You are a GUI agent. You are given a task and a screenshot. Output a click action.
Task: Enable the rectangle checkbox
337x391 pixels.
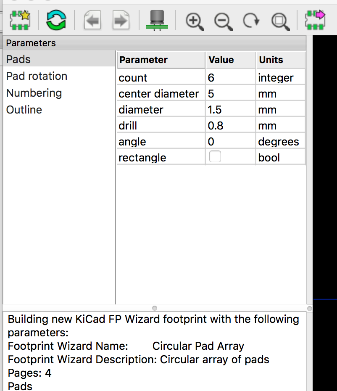point(215,157)
